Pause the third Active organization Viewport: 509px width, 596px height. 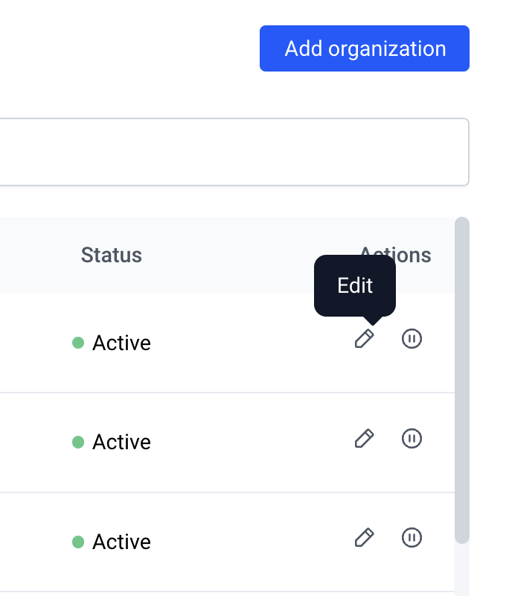pyautogui.click(x=412, y=537)
